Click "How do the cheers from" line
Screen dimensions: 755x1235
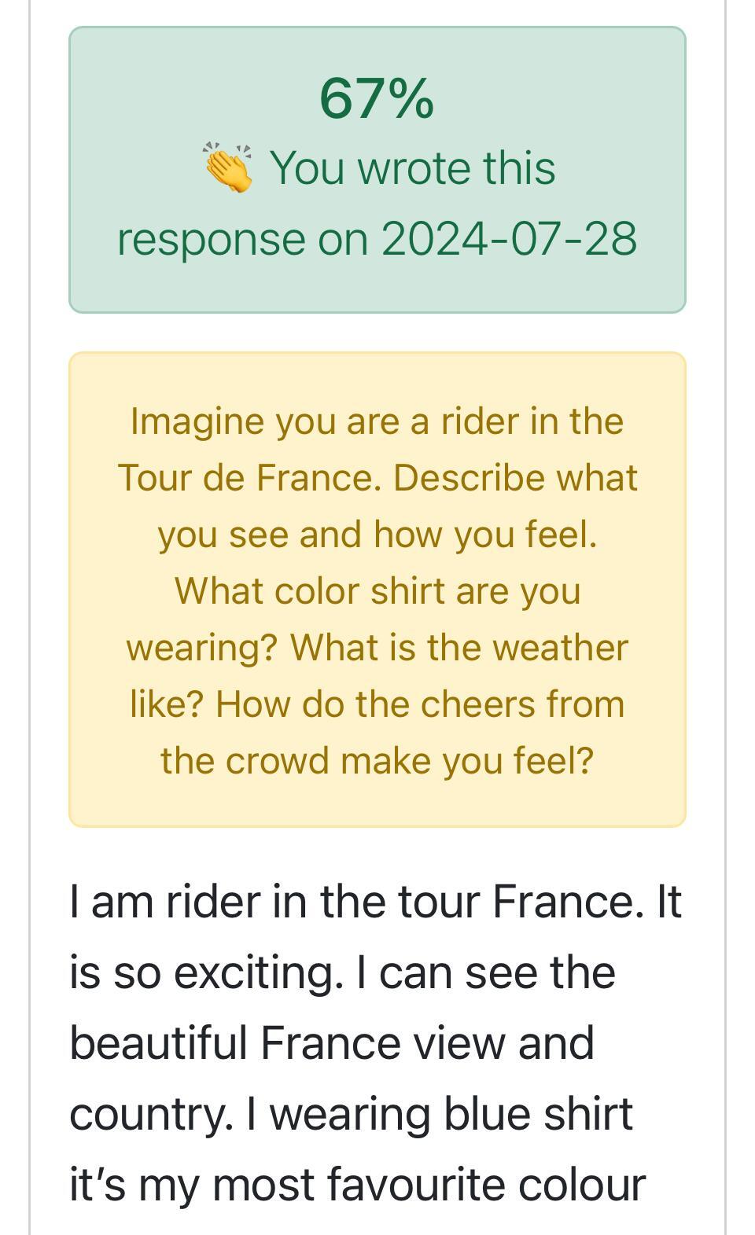pyautogui.click(x=420, y=704)
